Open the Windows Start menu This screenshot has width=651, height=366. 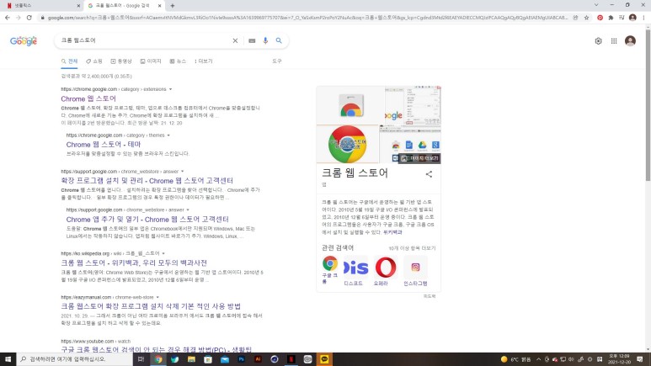click(8, 359)
